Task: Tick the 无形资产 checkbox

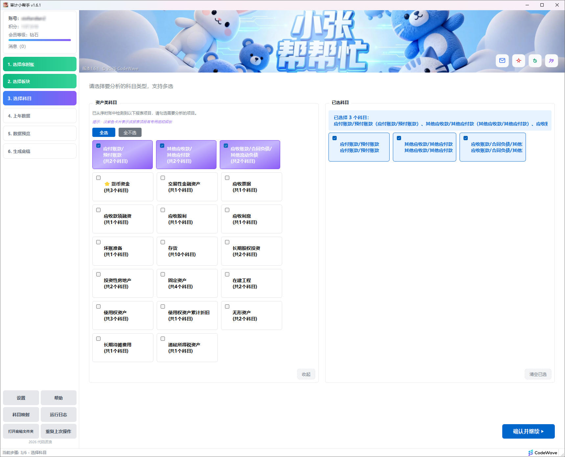Action: click(x=227, y=307)
